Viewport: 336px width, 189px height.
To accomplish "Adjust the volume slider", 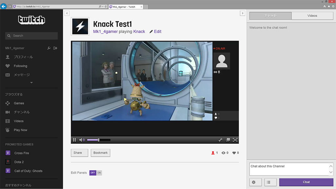I will (98, 140).
